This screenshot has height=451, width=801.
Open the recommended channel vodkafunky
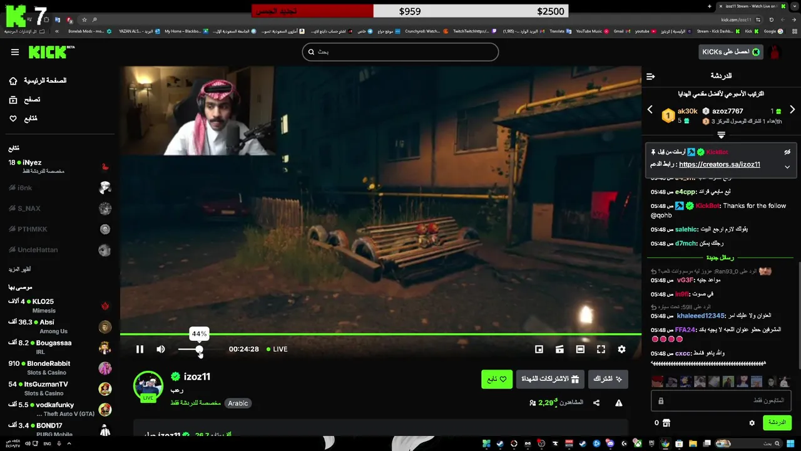59,409
